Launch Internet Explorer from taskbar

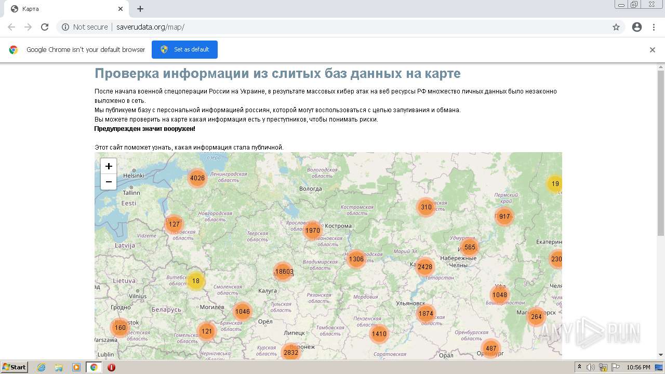click(x=41, y=367)
